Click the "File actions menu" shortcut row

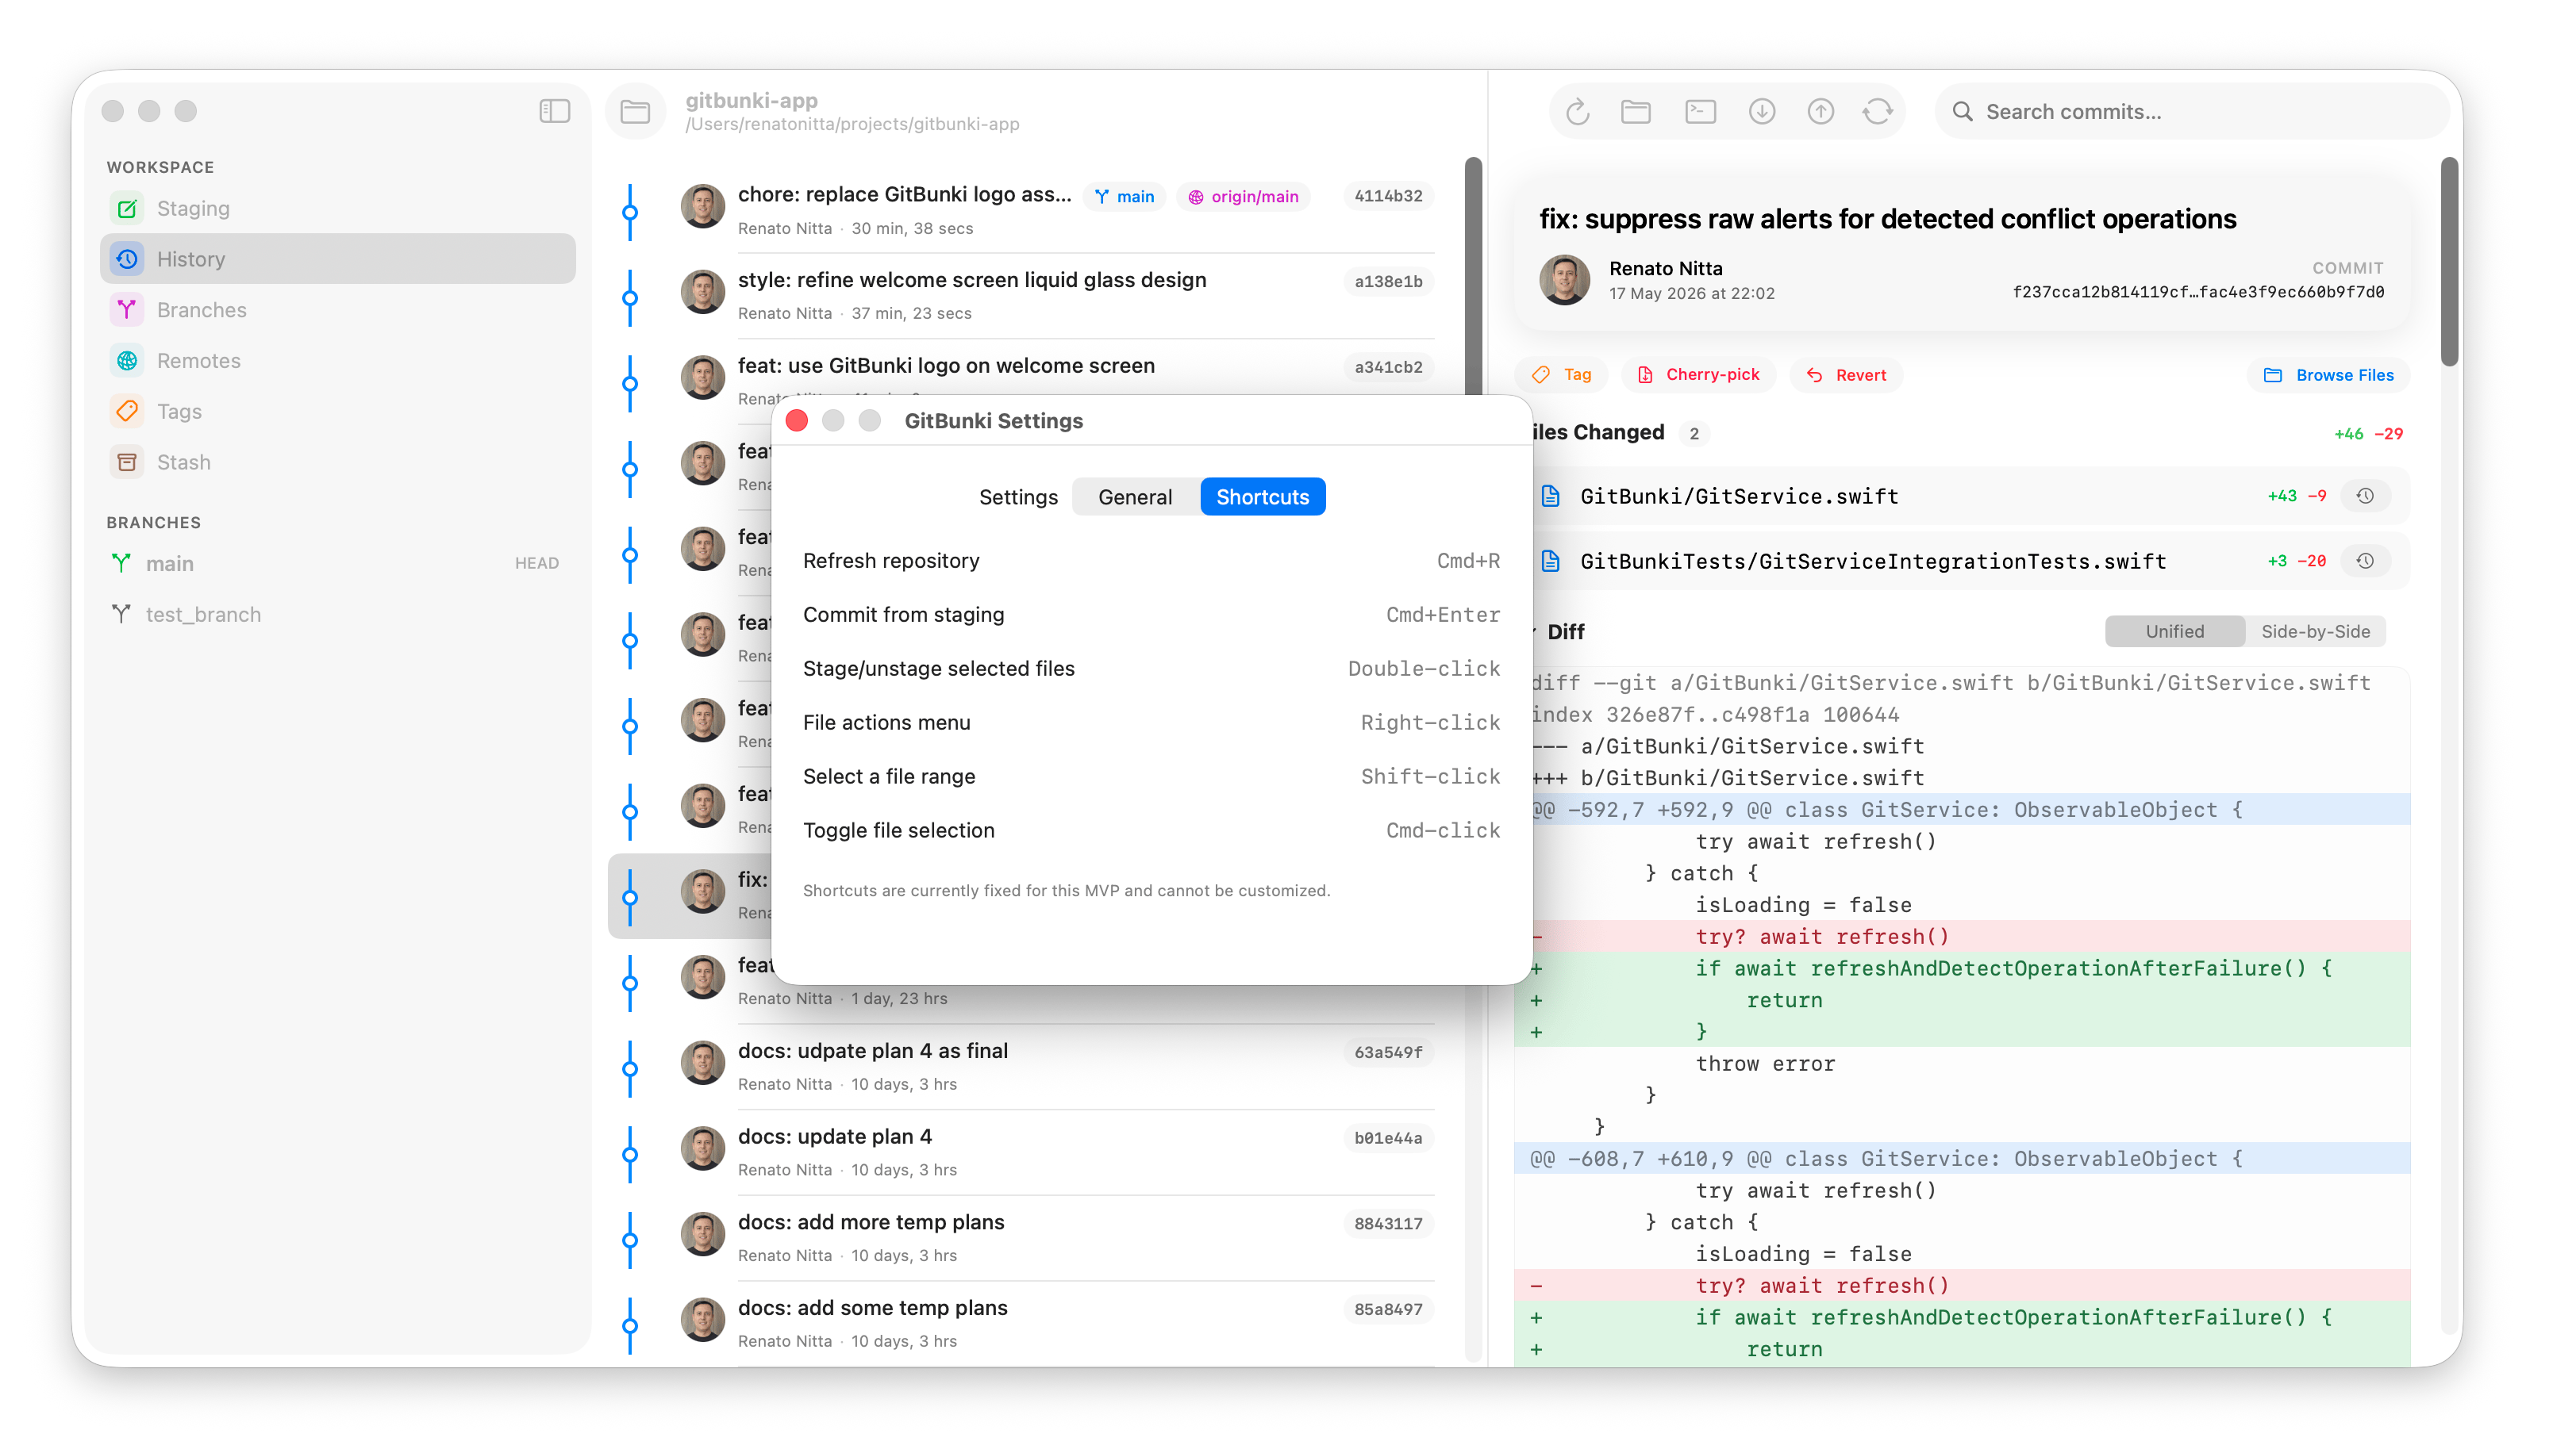1151,723
